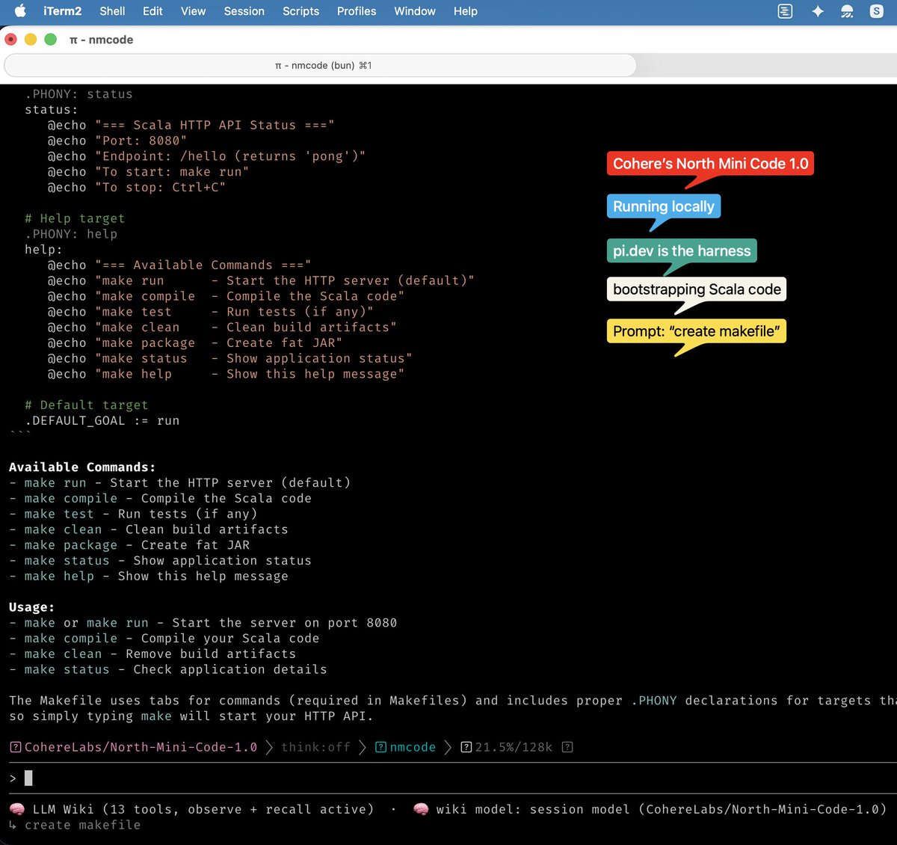This screenshot has height=845, width=897.
Task: Open the Help menu
Action: 465,11
